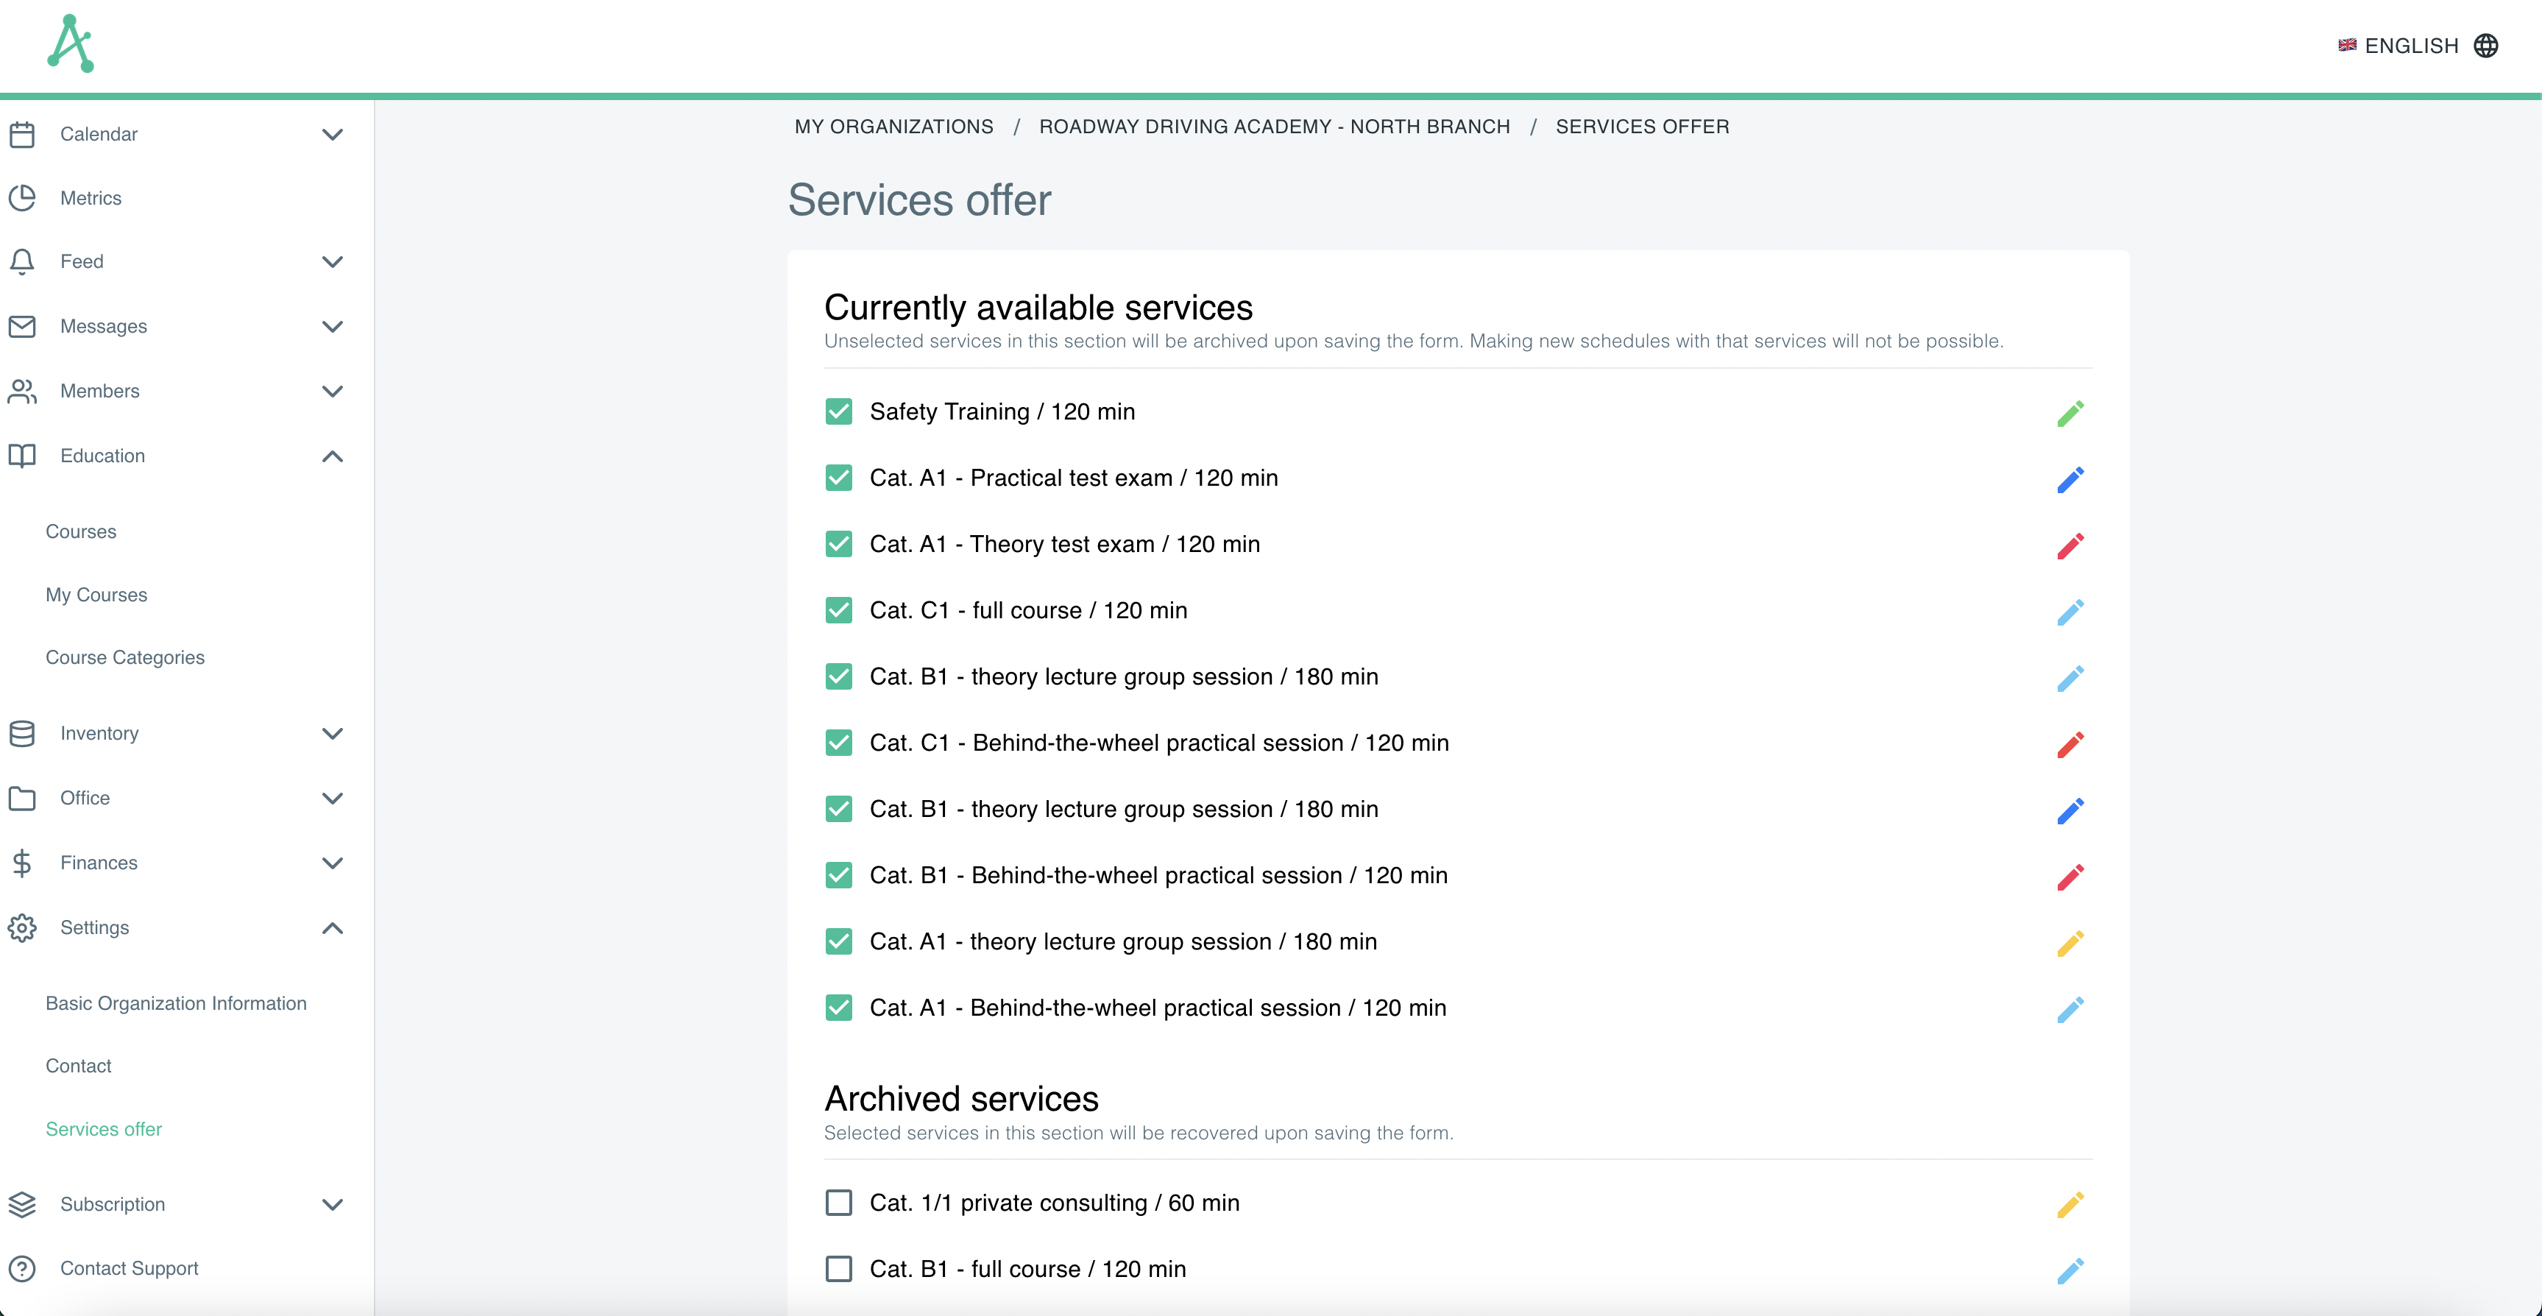Viewport: 2542px width, 1316px height.
Task: Click the Education book icon
Action: point(21,455)
